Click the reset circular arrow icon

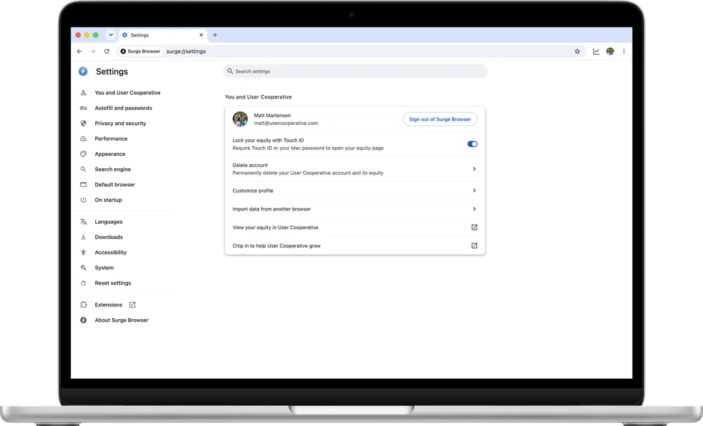click(83, 283)
